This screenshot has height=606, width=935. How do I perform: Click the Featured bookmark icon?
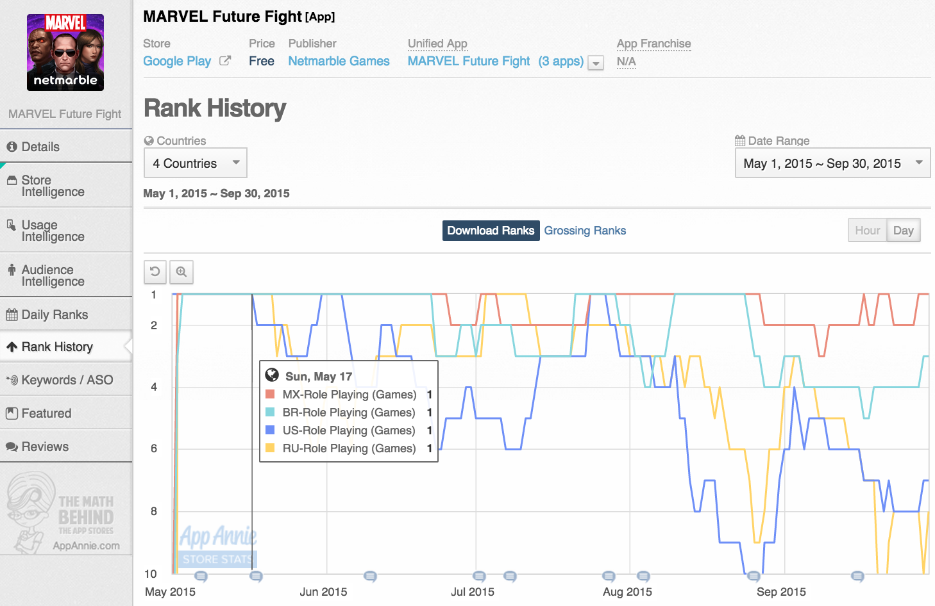(x=12, y=413)
